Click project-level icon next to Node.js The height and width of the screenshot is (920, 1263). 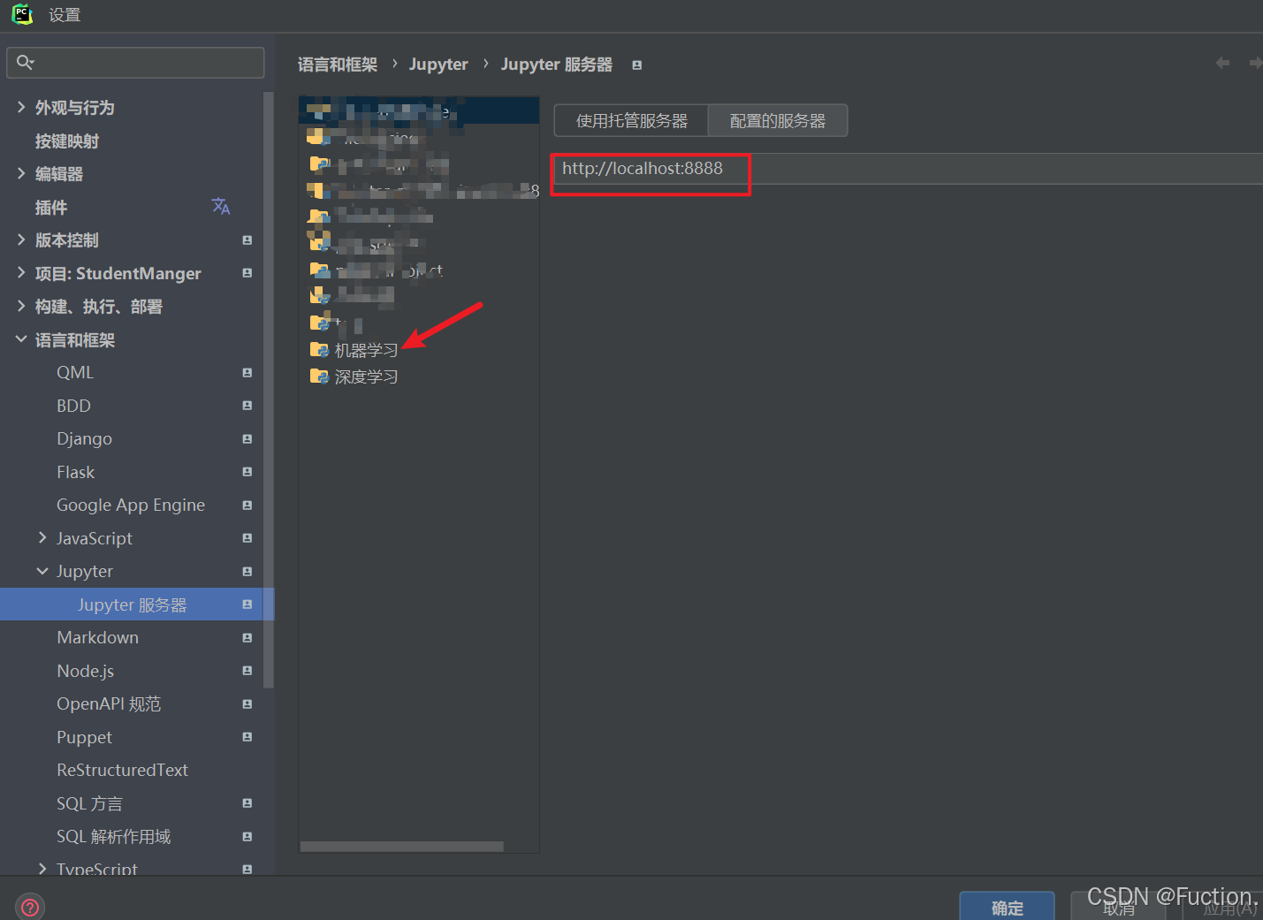pos(247,671)
